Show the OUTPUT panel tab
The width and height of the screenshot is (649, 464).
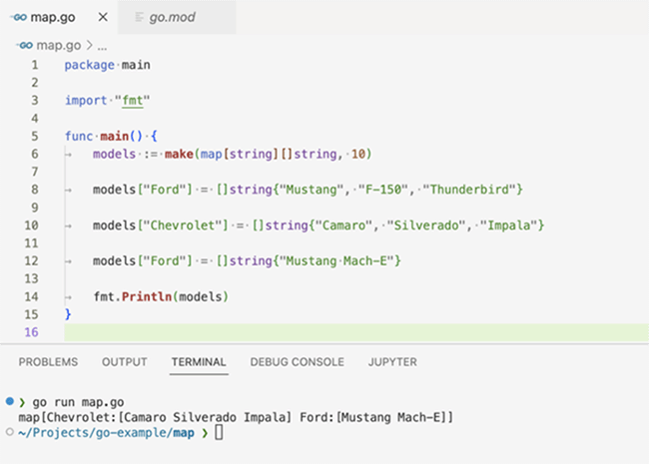(125, 362)
